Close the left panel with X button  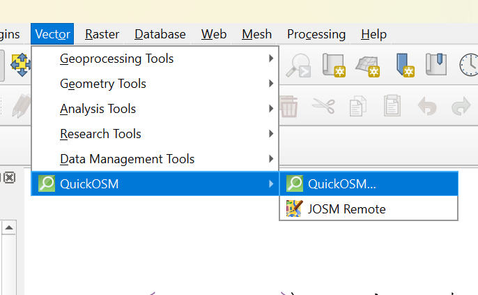10,178
